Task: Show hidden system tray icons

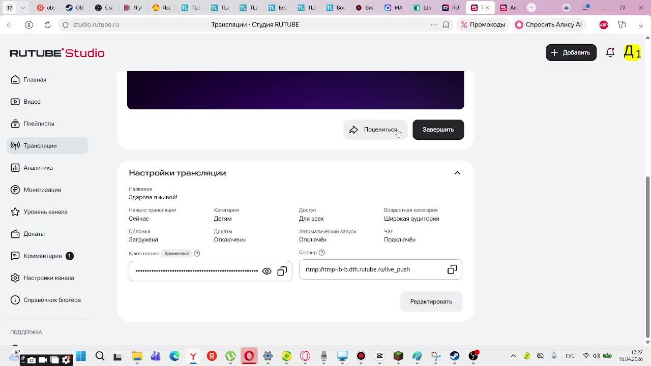Action: pos(513,356)
